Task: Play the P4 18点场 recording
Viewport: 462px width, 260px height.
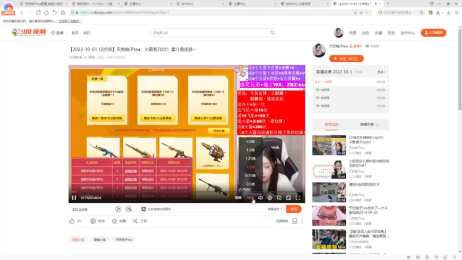Action: (x=351, y=106)
